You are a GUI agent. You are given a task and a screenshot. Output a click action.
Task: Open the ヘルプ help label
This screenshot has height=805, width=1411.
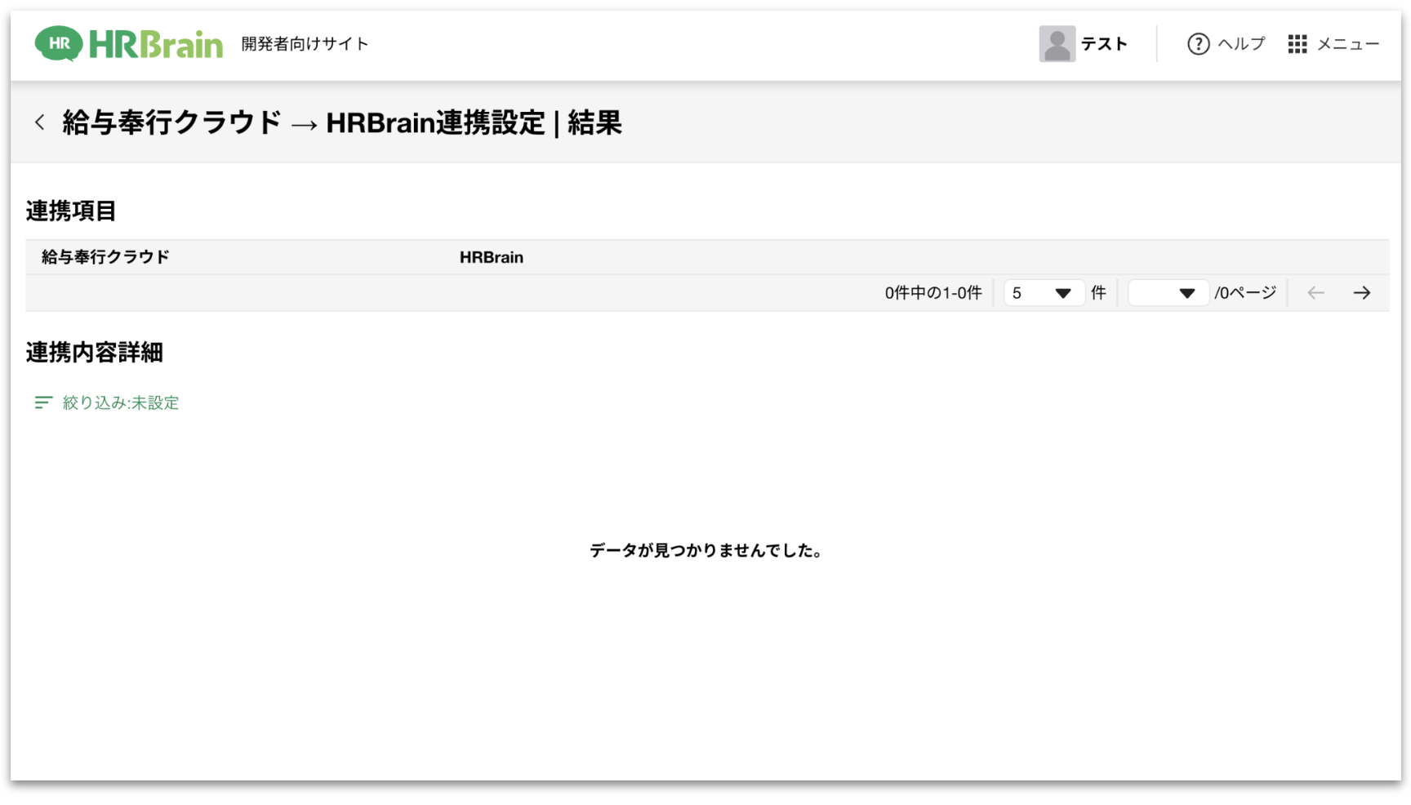pyautogui.click(x=1241, y=44)
